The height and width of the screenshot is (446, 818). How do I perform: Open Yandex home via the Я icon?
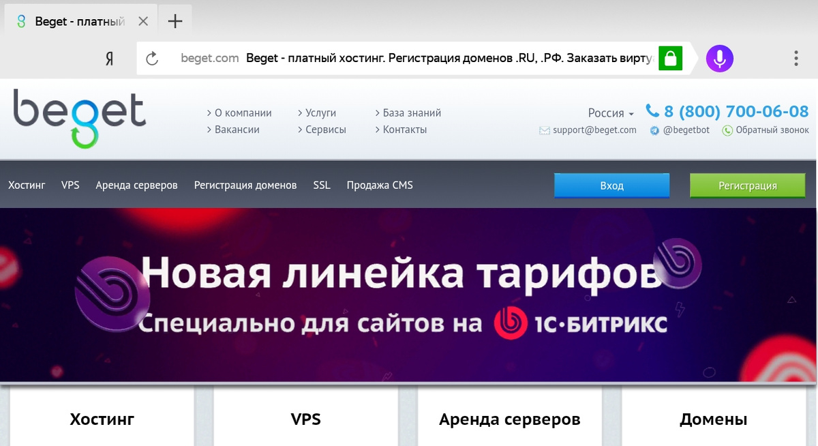(109, 59)
